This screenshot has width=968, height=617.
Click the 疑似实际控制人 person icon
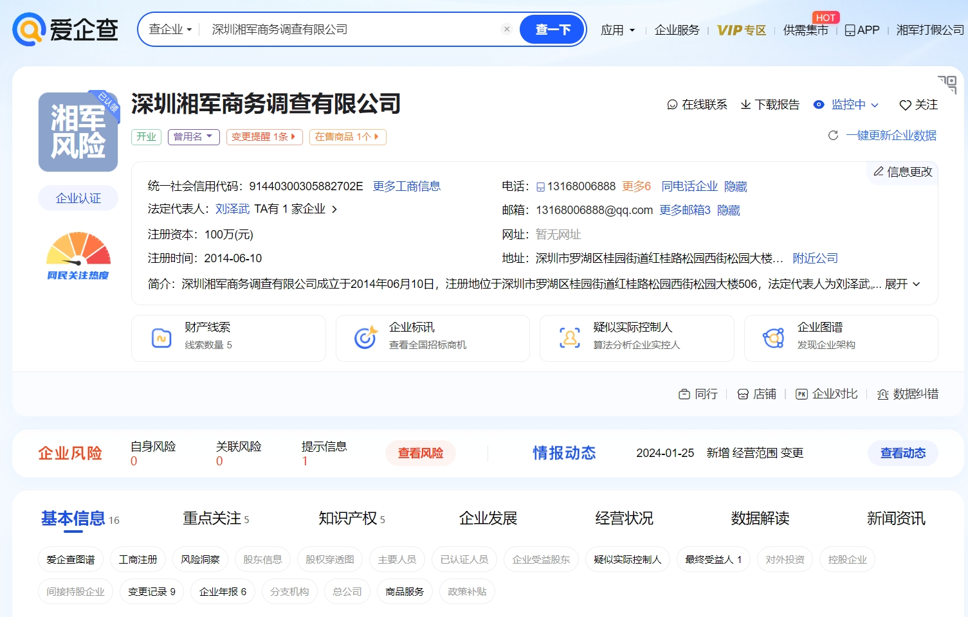coord(569,337)
